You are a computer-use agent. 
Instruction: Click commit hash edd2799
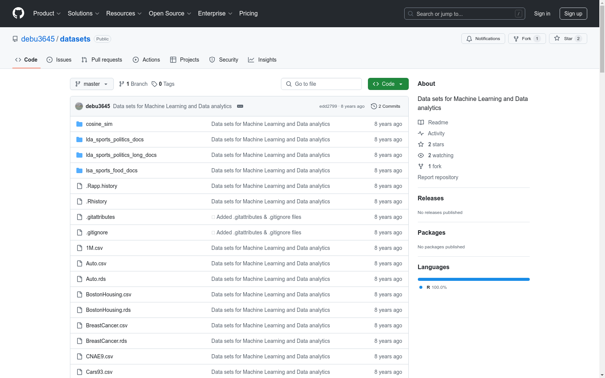(x=328, y=106)
